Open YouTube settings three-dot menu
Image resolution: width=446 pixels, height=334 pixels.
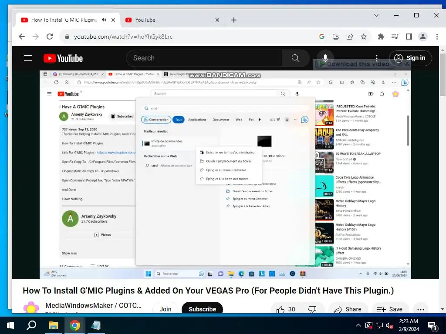pyautogui.click(x=377, y=58)
